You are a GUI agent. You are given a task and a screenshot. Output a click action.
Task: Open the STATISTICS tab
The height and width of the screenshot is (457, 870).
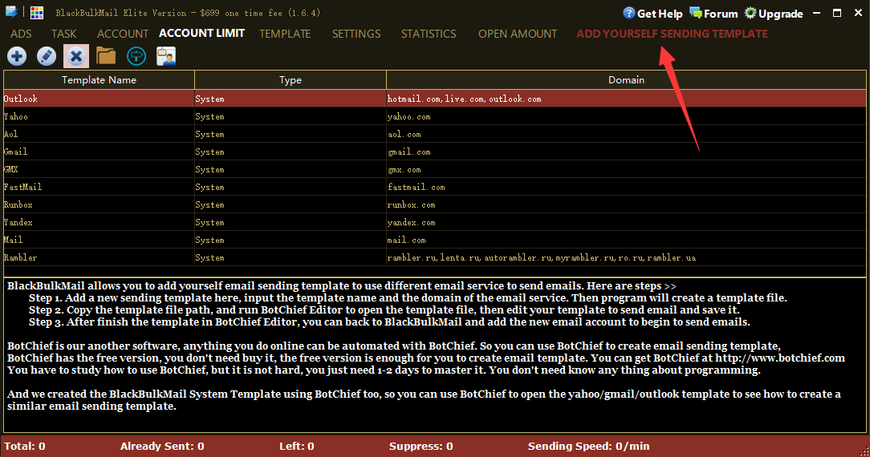429,34
